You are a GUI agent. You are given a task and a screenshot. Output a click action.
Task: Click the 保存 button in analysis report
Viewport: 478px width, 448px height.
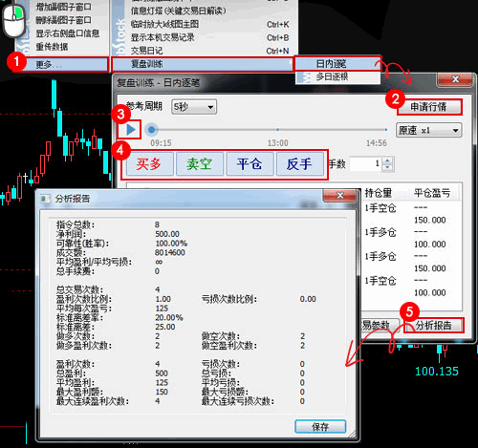click(320, 426)
